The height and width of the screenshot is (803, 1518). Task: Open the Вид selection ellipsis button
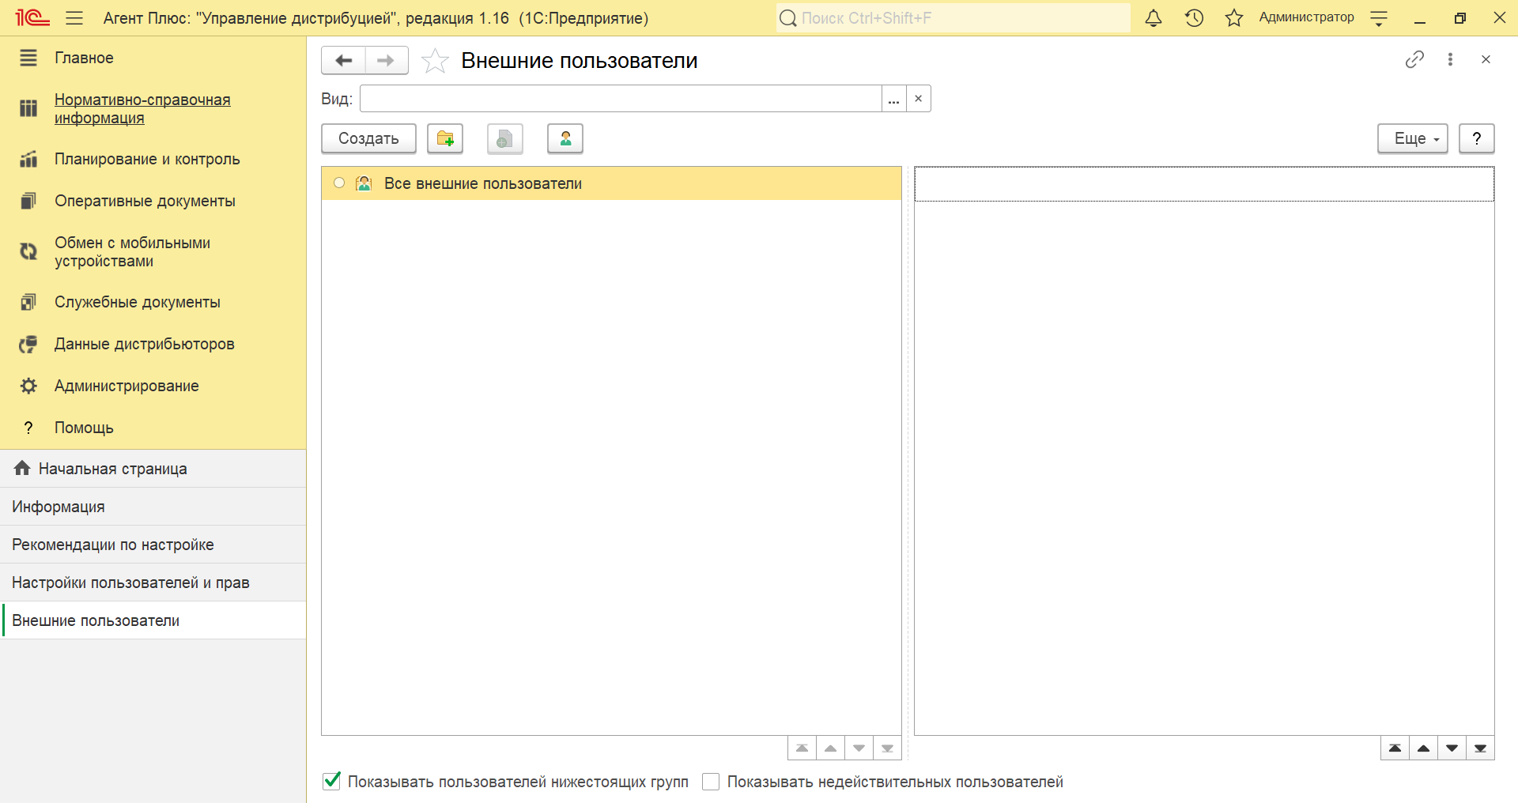893,99
